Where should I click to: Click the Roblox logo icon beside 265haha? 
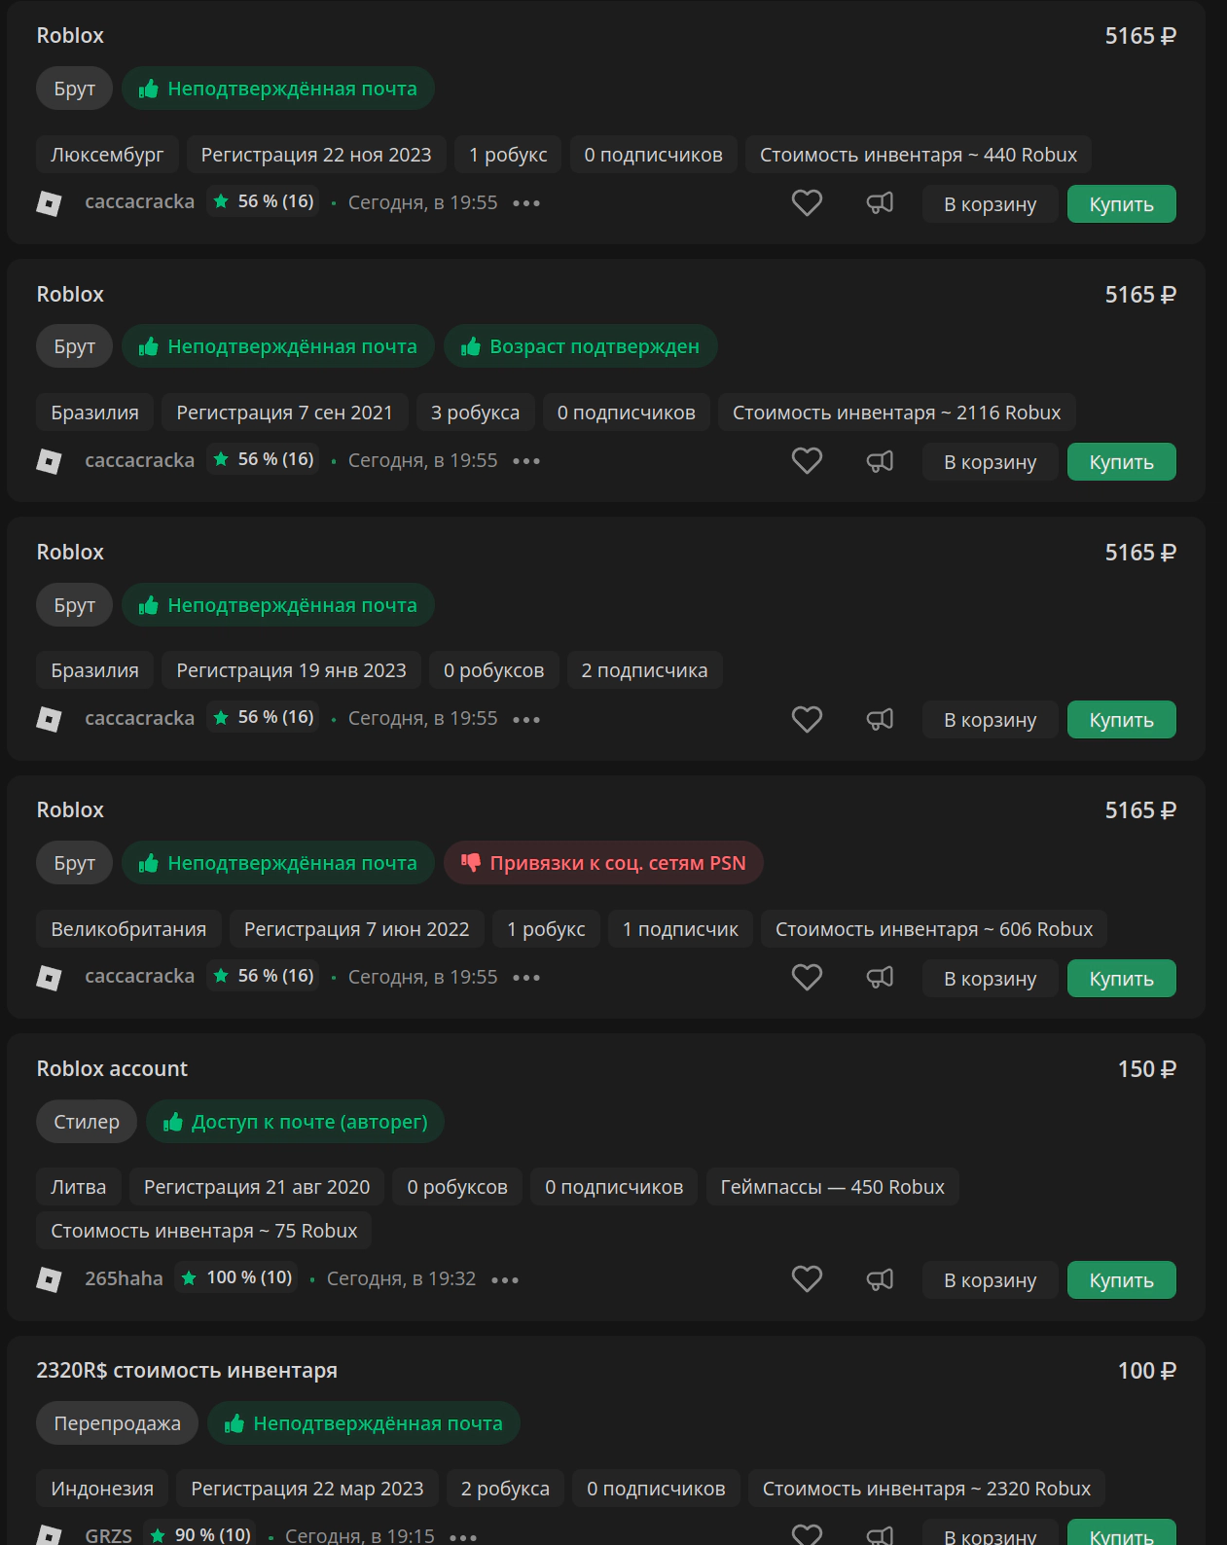coord(49,1279)
